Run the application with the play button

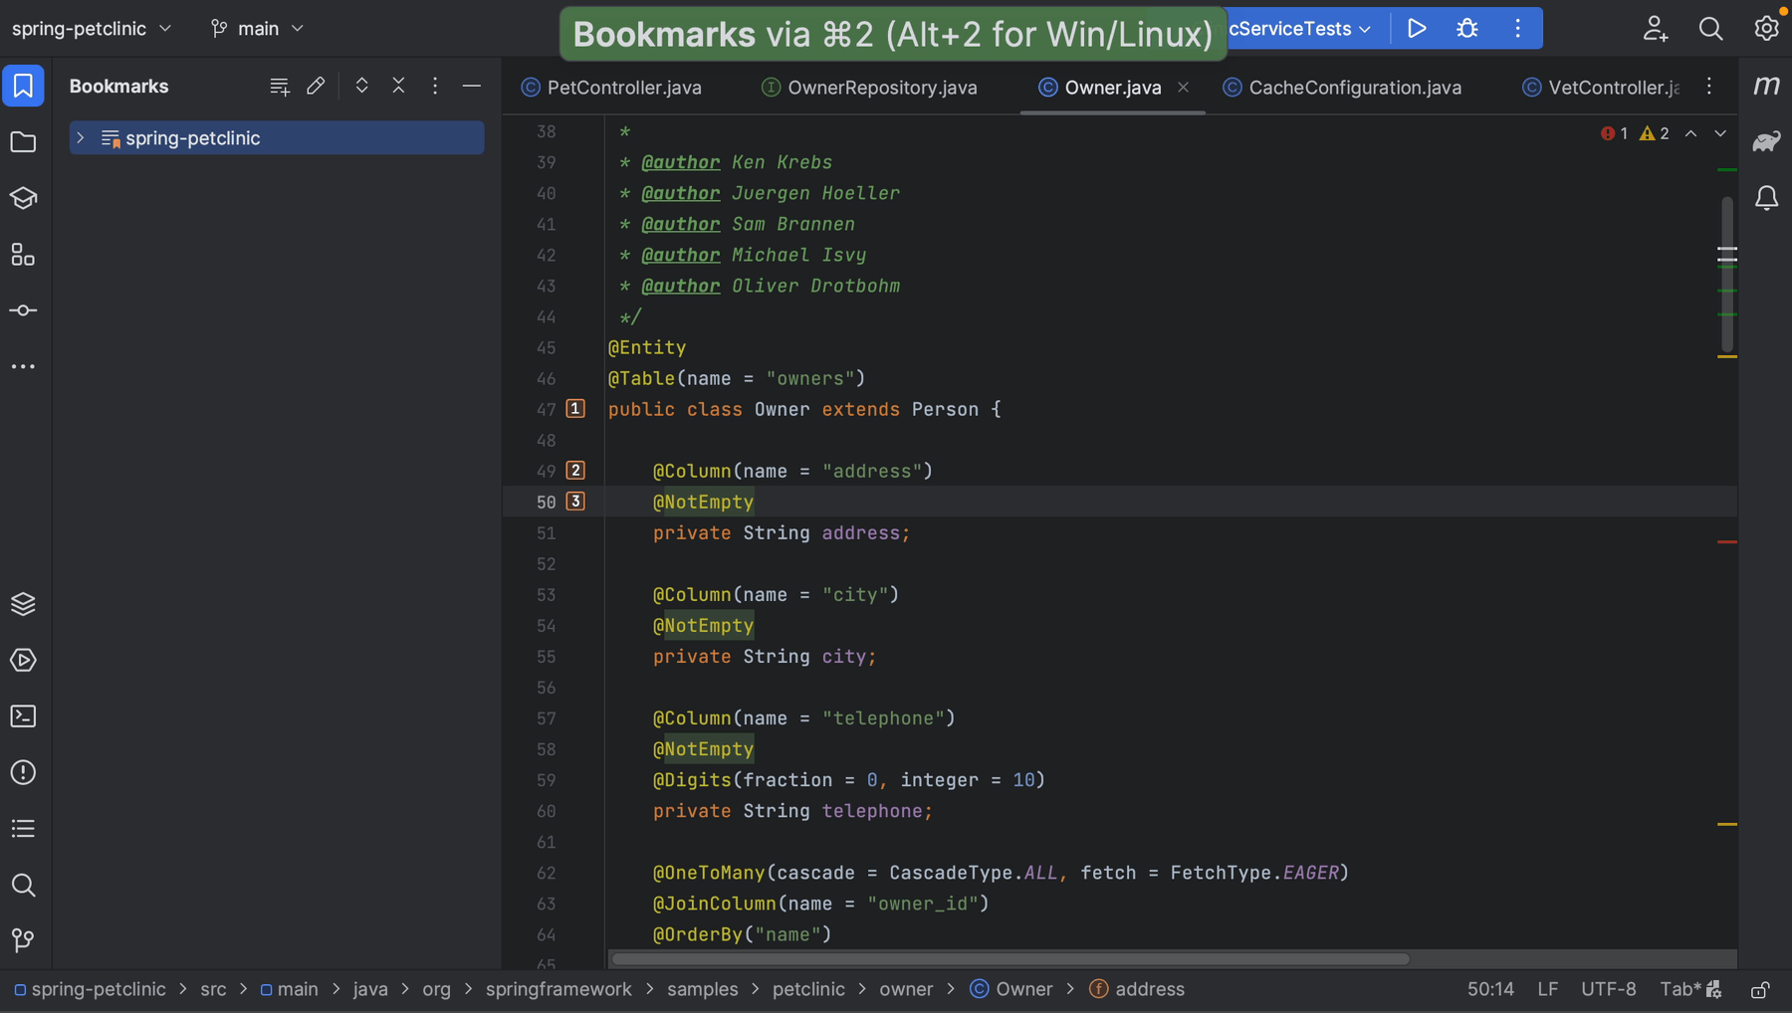1418,28
